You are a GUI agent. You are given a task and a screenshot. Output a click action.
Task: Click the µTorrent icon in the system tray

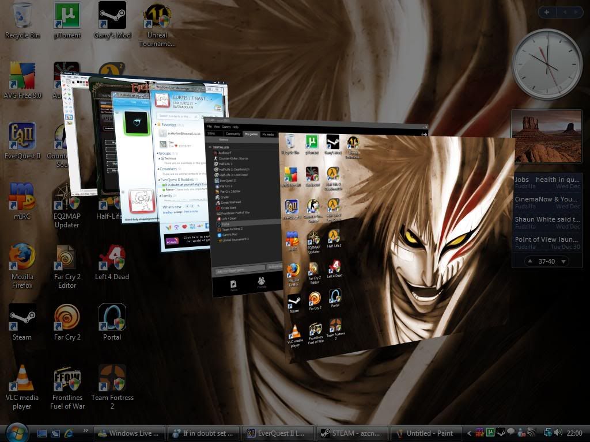490,433
